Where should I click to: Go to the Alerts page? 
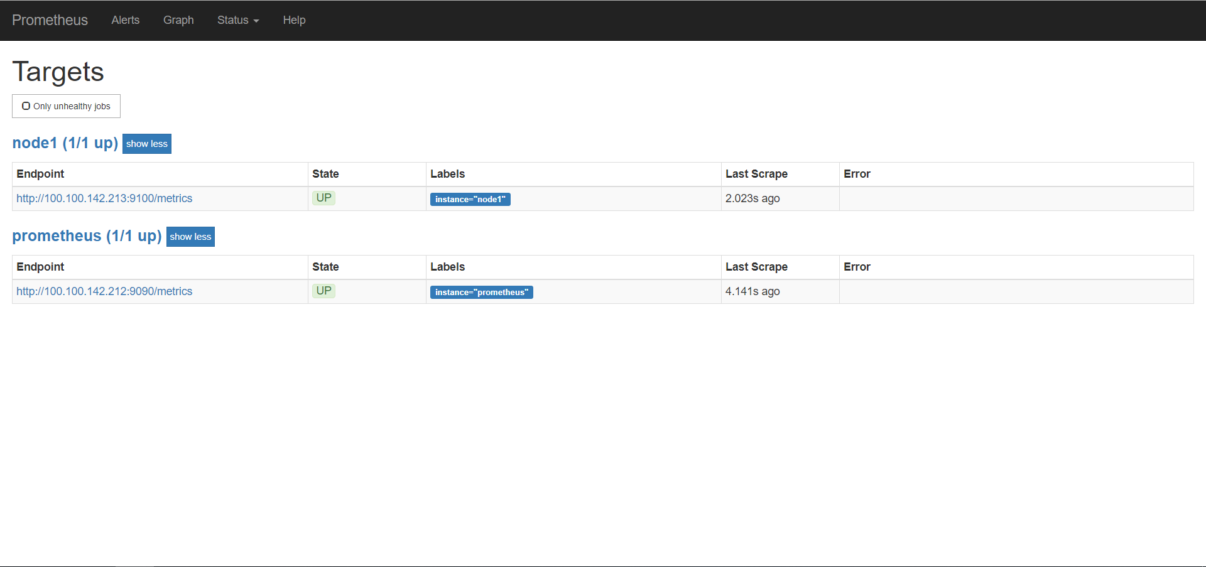[x=126, y=20]
